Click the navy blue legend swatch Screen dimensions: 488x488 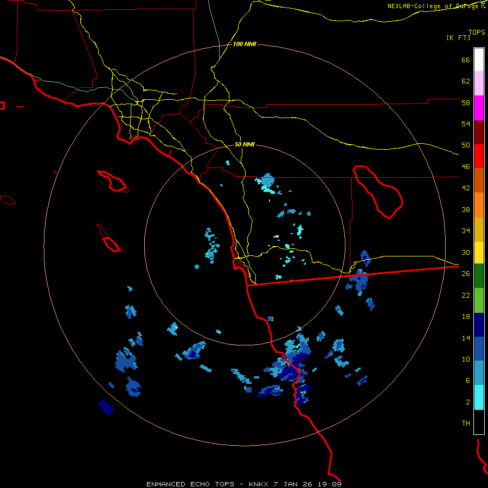click(x=479, y=325)
